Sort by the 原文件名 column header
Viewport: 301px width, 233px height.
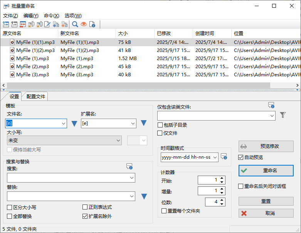pos(29,34)
